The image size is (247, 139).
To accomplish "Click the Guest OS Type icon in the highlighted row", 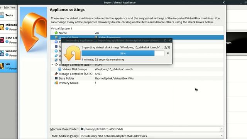I will coord(56,37).
